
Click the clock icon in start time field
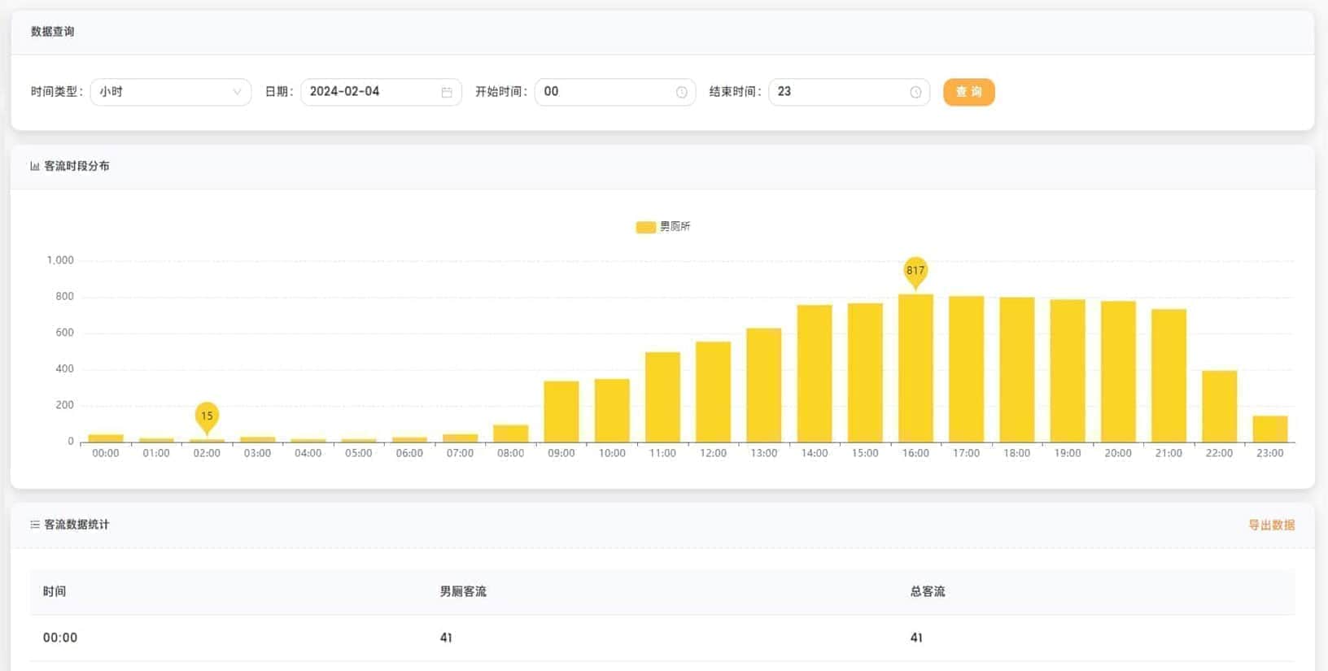tap(681, 92)
